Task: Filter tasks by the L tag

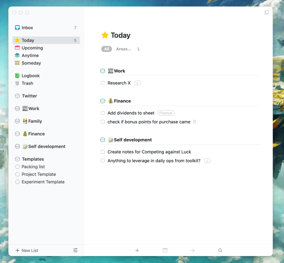Action: coord(138,49)
